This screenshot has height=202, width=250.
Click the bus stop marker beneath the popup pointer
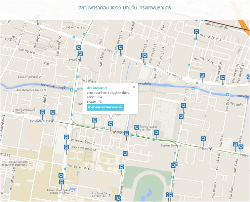[x=111, y=124]
